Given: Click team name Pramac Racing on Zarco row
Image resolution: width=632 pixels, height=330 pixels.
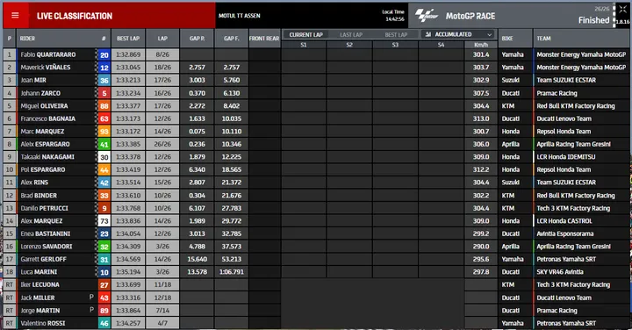Looking at the screenshot, I should click(x=557, y=93).
